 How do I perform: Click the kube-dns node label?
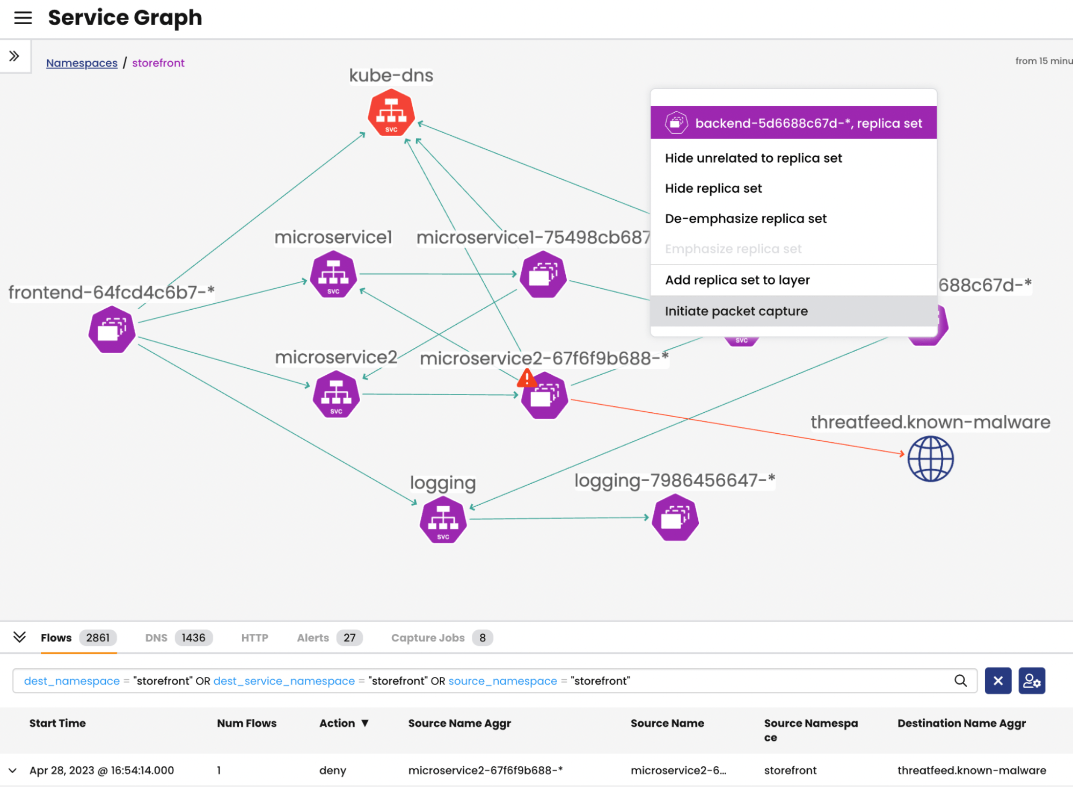(x=391, y=75)
